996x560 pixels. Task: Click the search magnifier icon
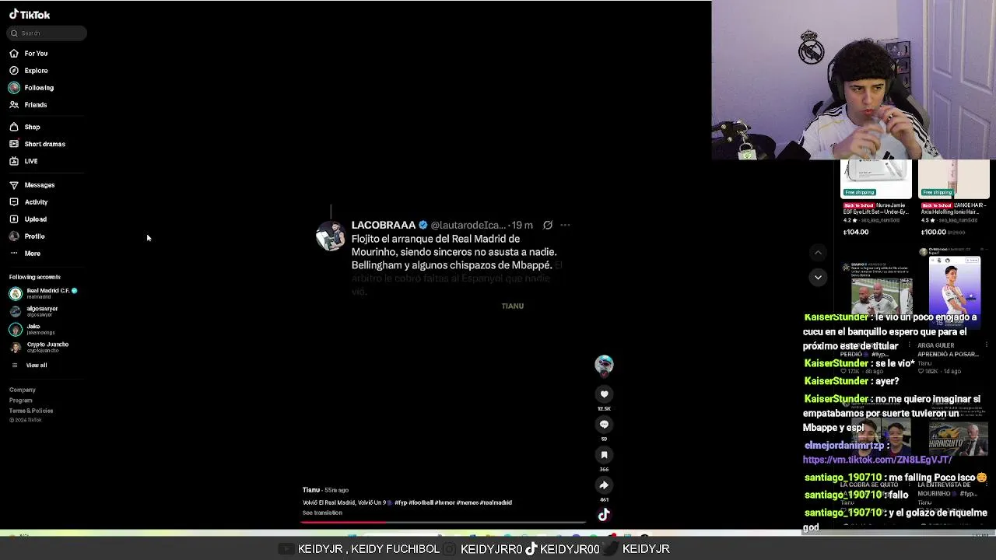(x=14, y=33)
